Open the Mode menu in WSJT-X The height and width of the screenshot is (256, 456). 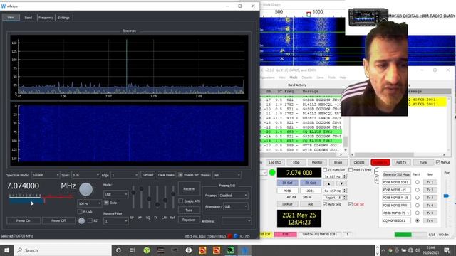tap(294, 78)
